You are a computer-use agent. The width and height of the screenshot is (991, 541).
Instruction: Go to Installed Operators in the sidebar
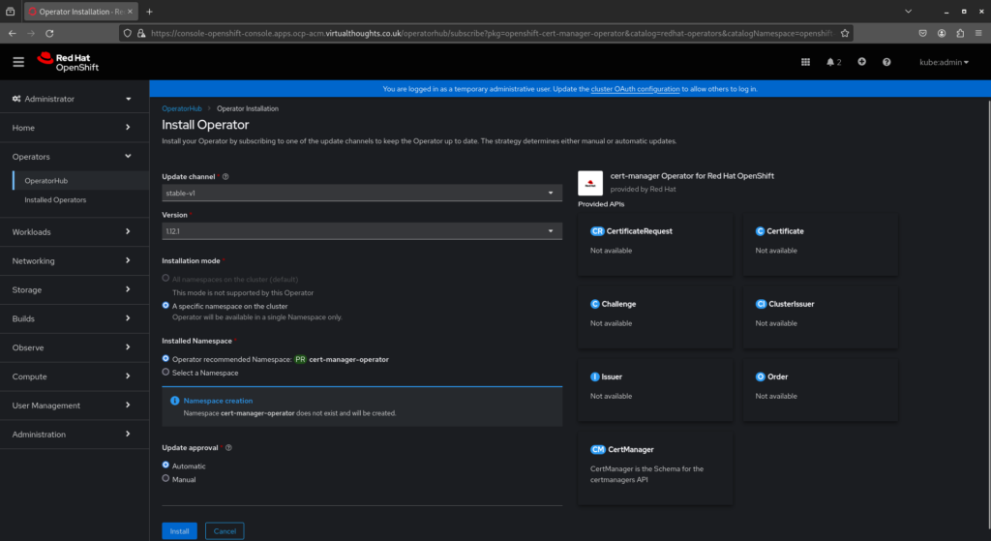55,199
